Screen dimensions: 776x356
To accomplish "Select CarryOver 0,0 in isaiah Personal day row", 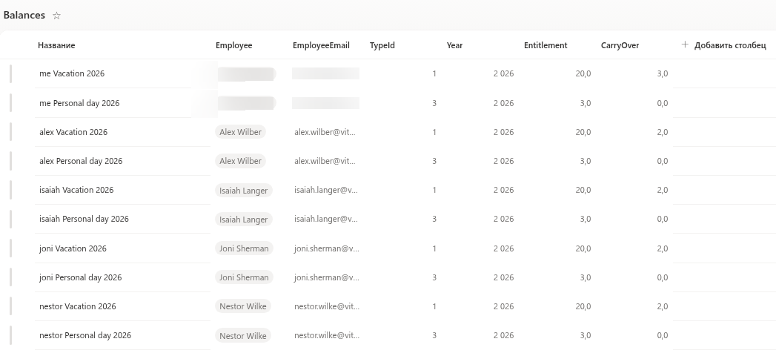I will [x=662, y=219].
